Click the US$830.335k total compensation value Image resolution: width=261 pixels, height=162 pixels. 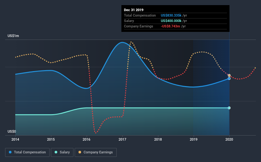point(171,15)
